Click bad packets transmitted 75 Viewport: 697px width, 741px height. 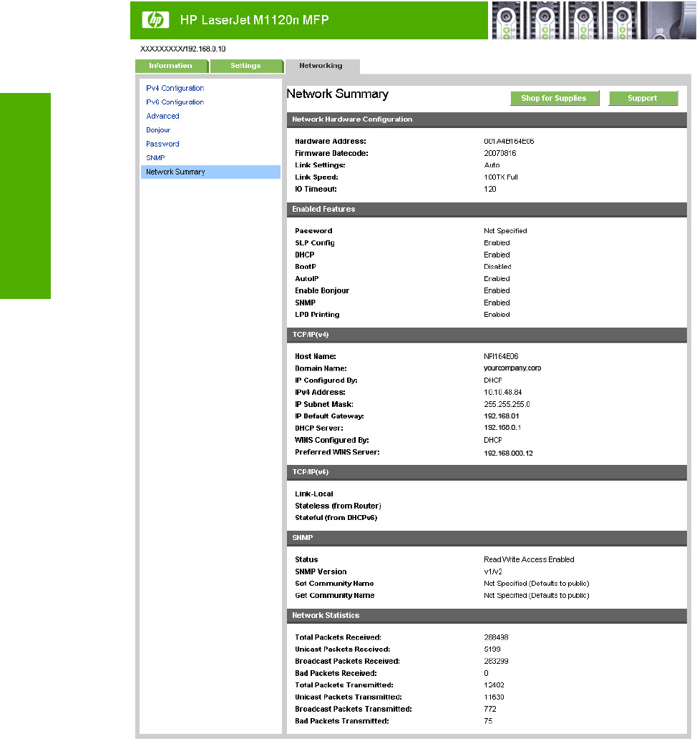click(x=488, y=721)
